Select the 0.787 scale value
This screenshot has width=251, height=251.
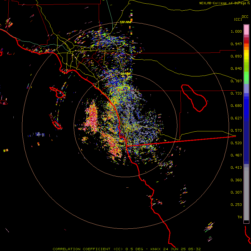[x=236, y=81]
